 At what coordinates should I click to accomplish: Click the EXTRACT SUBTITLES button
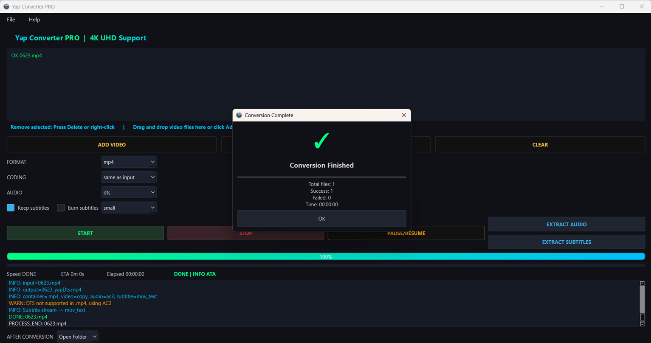(566, 242)
